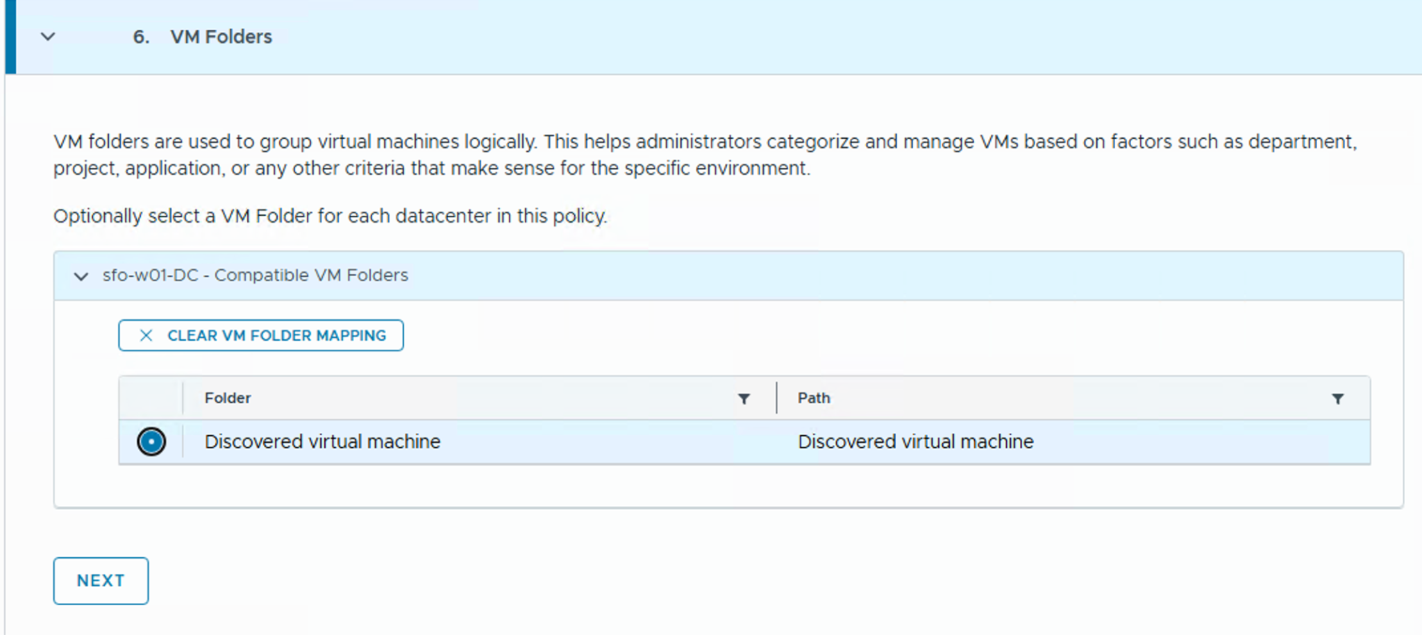
Task: Open the Path column filter icon
Action: (x=1337, y=399)
